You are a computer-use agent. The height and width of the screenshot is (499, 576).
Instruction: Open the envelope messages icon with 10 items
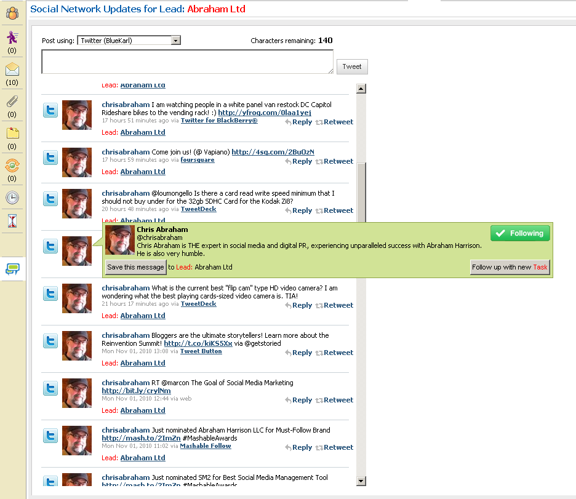(12, 69)
